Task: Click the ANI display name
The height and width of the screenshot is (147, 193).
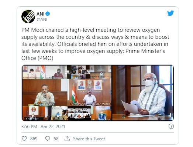Action: click(40, 14)
